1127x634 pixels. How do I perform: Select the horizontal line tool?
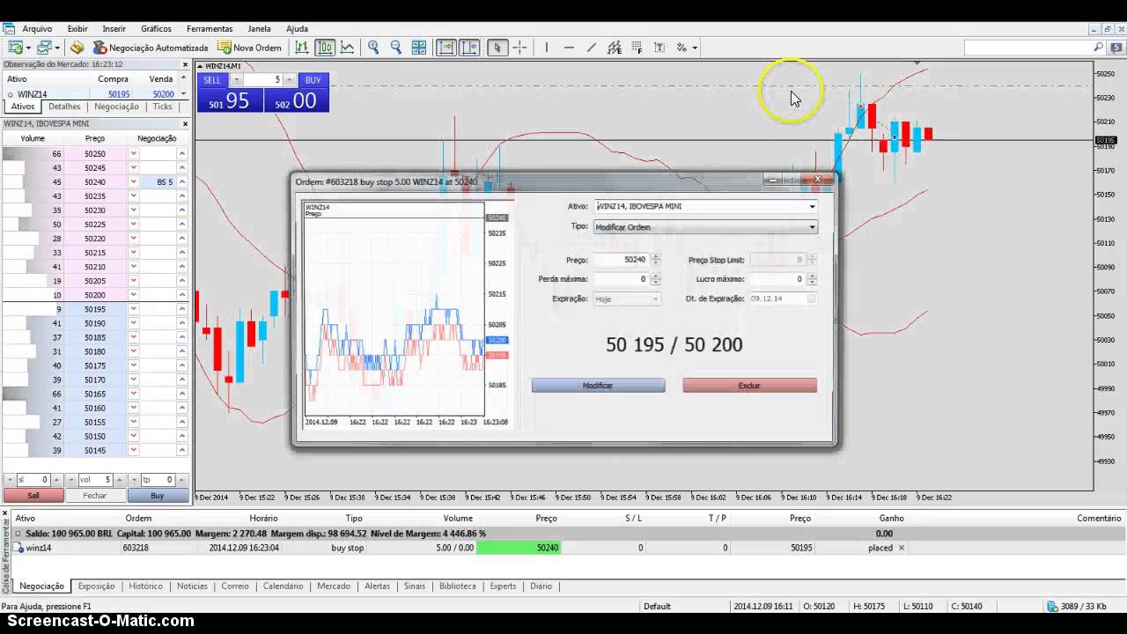tap(569, 48)
